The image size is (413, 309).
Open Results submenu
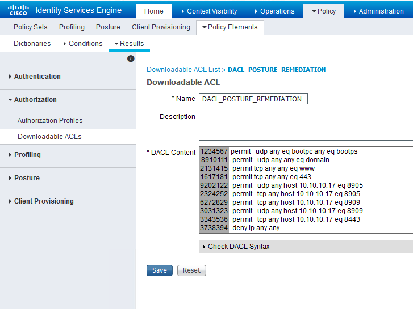pyautogui.click(x=129, y=44)
